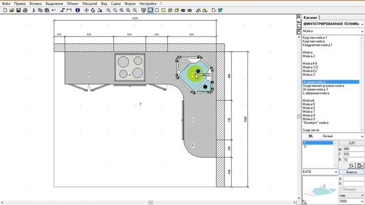Select Круглая мойка 1 in the catalog list
The image size is (365, 205).
pyautogui.click(x=315, y=38)
